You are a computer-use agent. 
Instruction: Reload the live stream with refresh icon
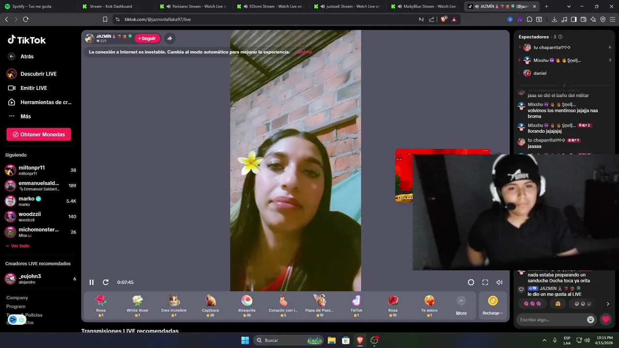pyautogui.click(x=105, y=282)
